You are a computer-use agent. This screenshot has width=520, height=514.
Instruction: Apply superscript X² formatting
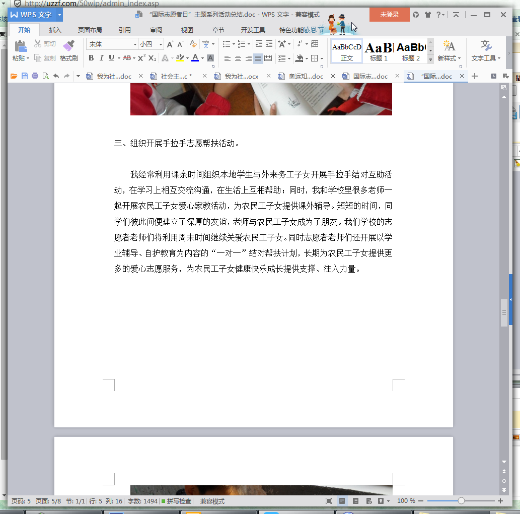click(141, 58)
